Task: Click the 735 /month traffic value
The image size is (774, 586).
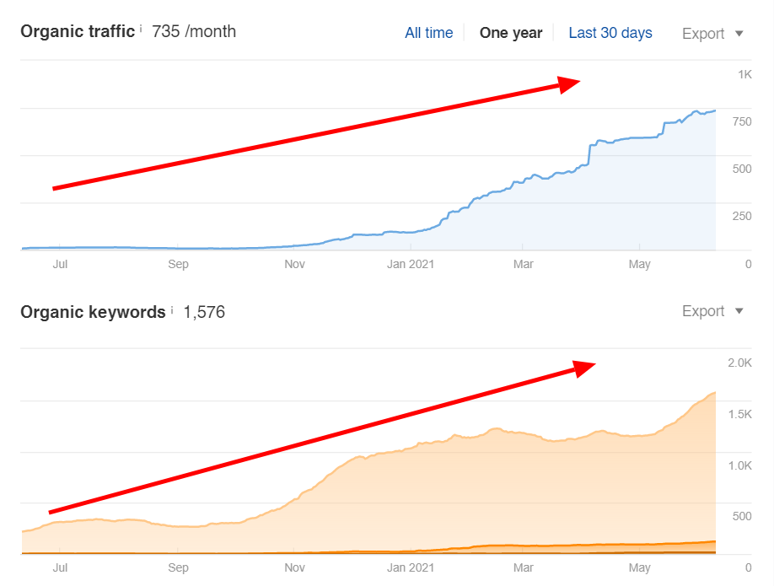Action: click(x=194, y=32)
